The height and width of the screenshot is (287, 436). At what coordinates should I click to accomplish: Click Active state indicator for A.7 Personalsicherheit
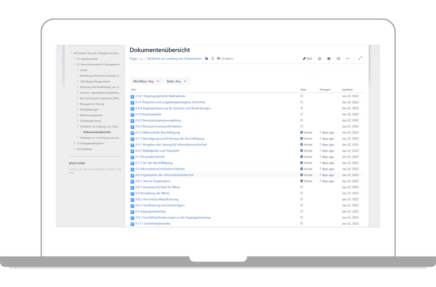coord(302,157)
